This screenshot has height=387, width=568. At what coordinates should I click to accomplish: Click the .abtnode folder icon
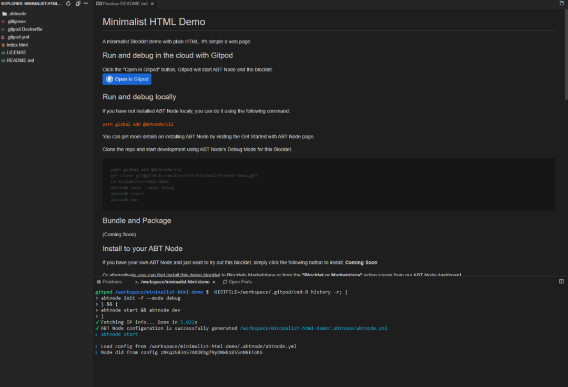(x=4, y=14)
